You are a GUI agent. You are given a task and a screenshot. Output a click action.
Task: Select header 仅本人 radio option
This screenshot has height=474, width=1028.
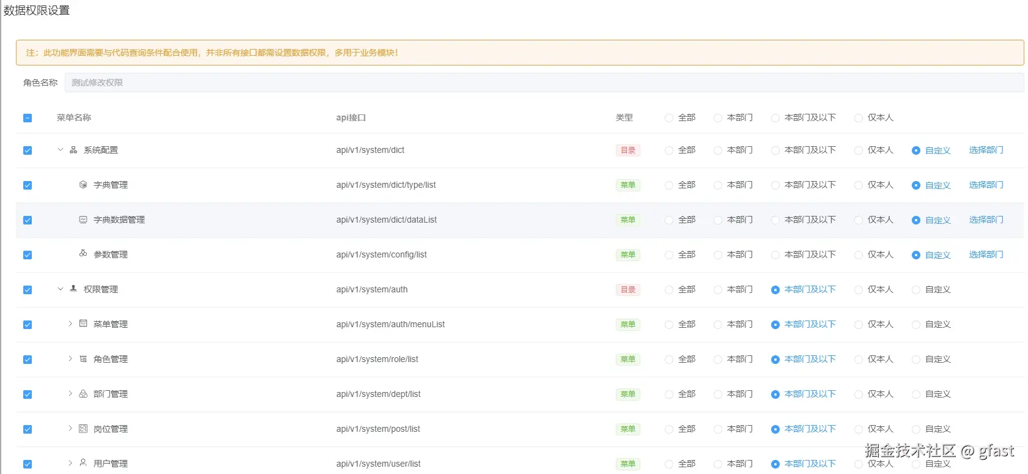click(859, 118)
